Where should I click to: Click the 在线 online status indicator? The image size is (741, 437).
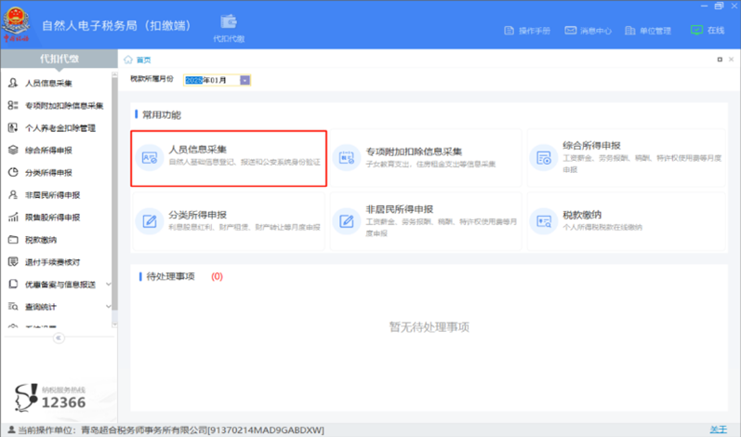(x=708, y=31)
